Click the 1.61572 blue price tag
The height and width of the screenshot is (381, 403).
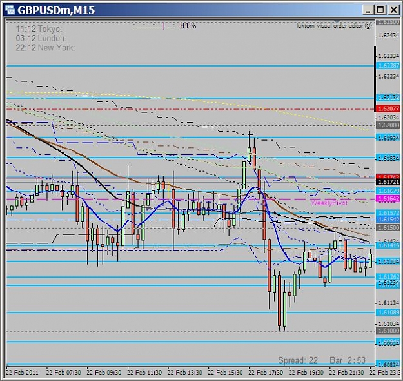click(x=388, y=213)
